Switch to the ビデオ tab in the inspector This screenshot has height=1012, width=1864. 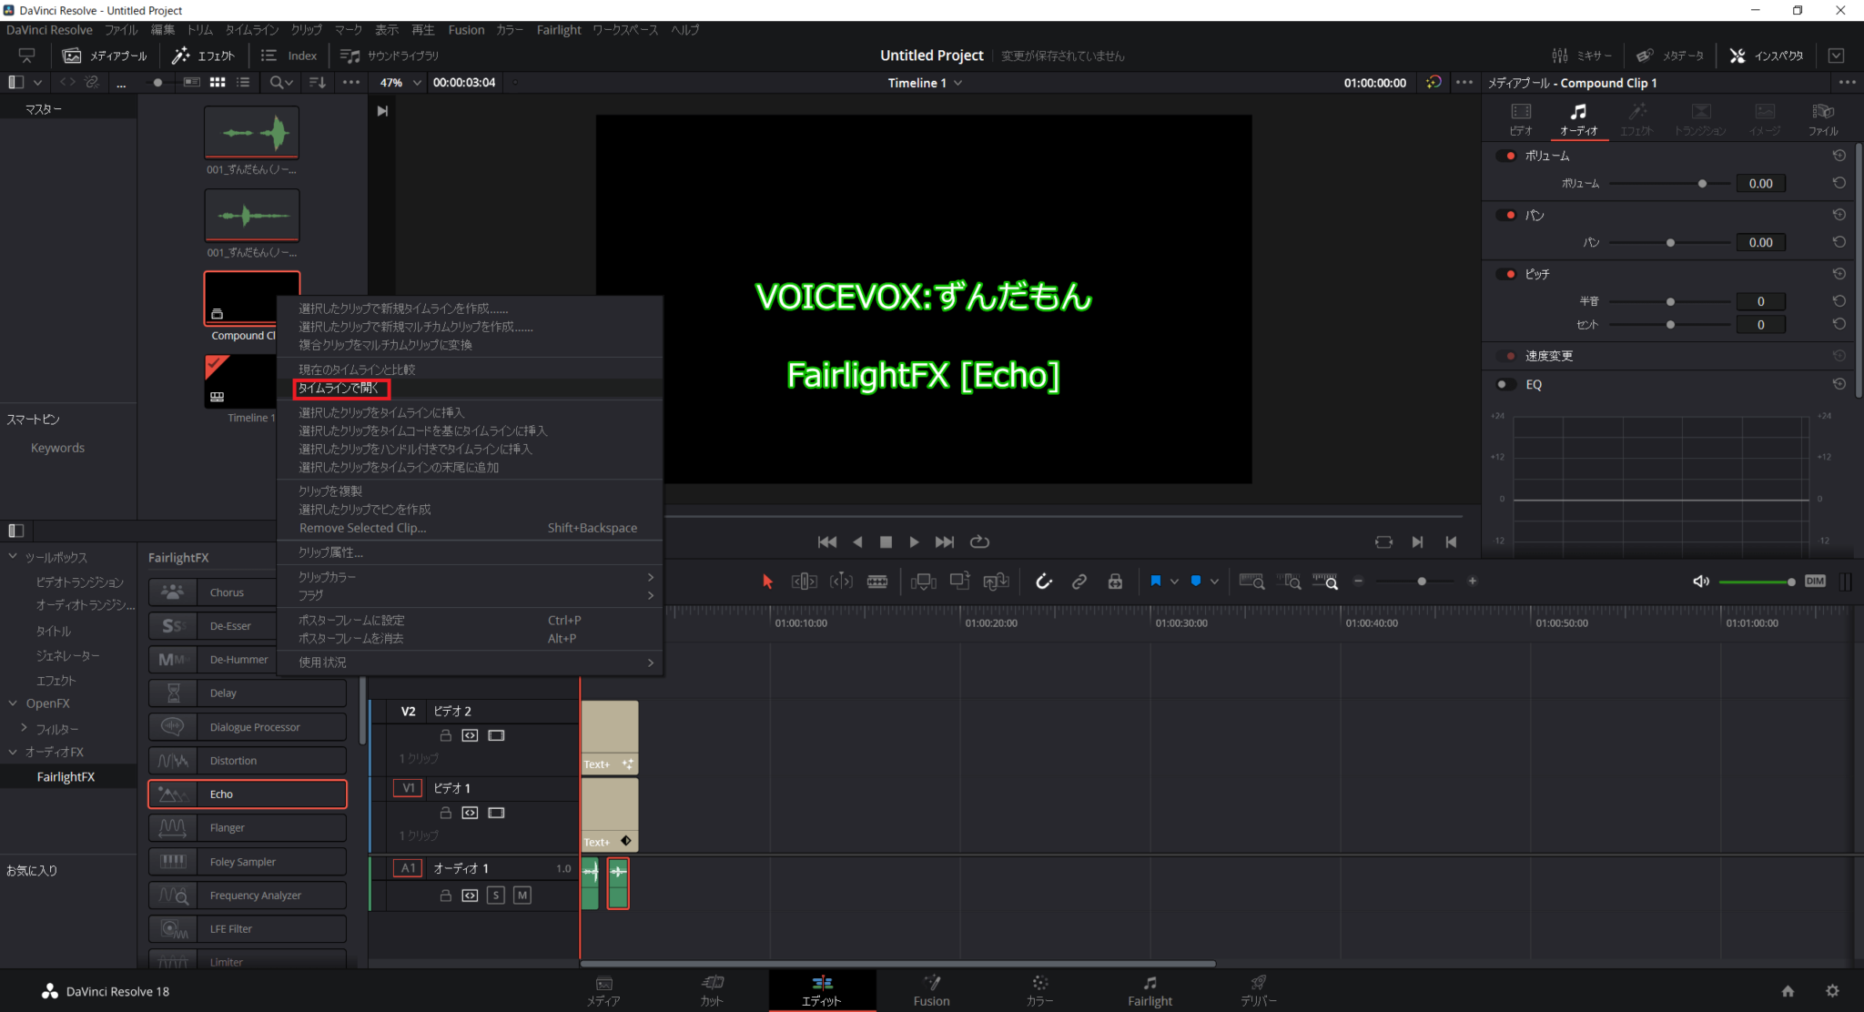(x=1519, y=118)
